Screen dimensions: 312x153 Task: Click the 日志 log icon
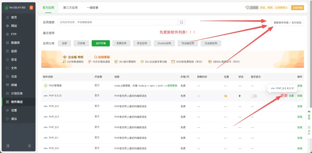point(7,76)
